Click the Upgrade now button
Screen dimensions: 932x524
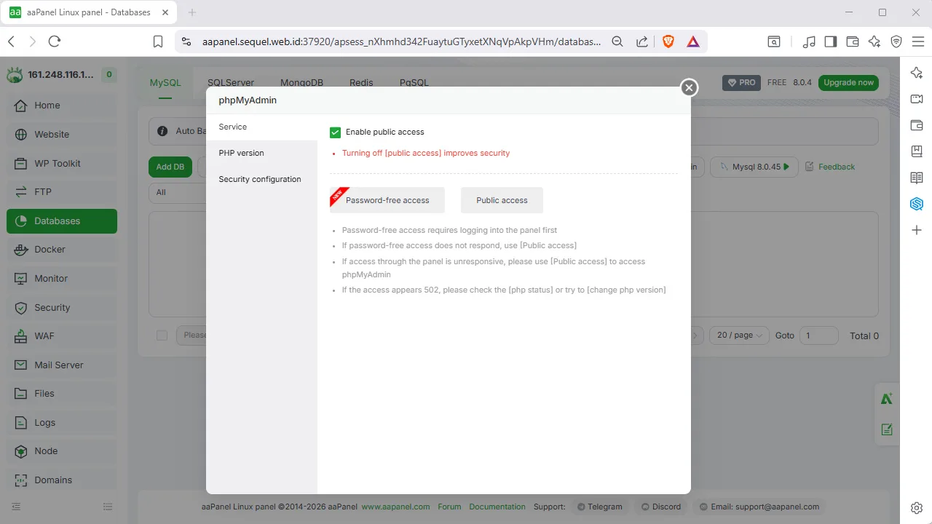(848, 83)
